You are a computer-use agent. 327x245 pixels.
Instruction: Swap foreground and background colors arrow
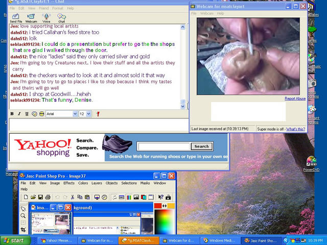pyautogui.click(x=165, y=206)
